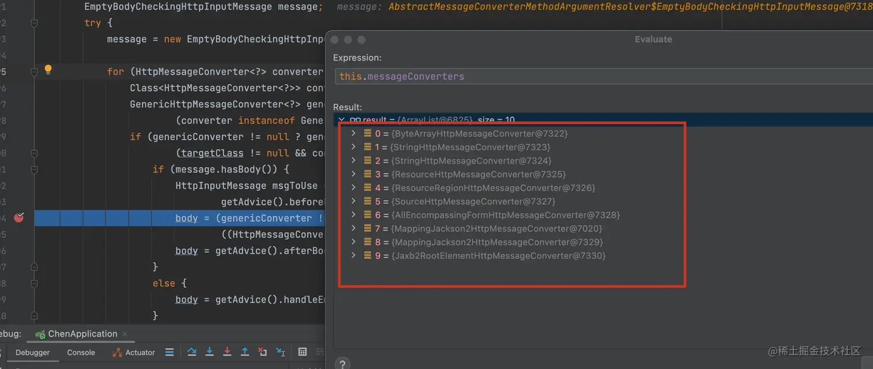This screenshot has height=369, width=873.
Task: Click the 'targetClass' variable in the code
Action: [x=212, y=153]
